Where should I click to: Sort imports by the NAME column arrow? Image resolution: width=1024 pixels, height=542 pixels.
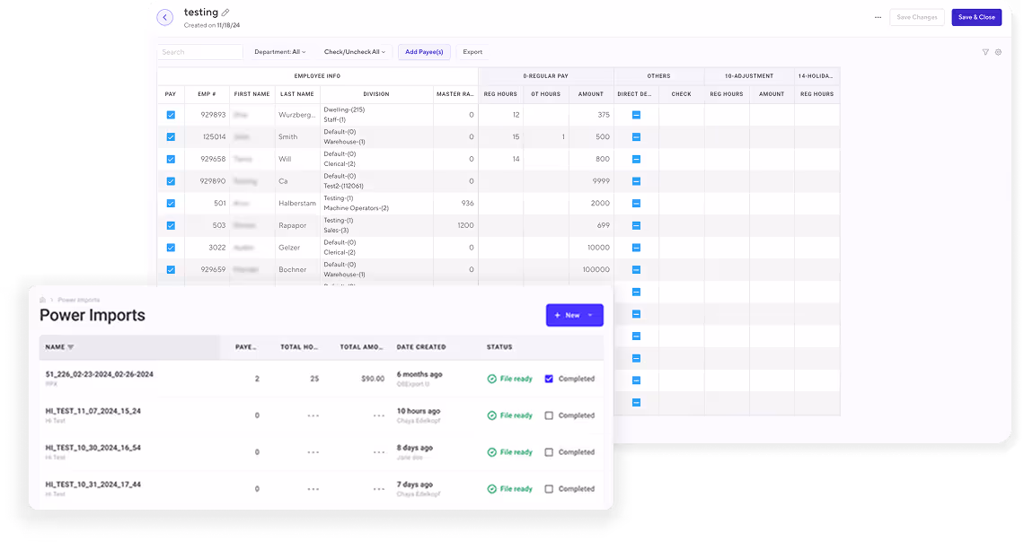[x=71, y=347]
